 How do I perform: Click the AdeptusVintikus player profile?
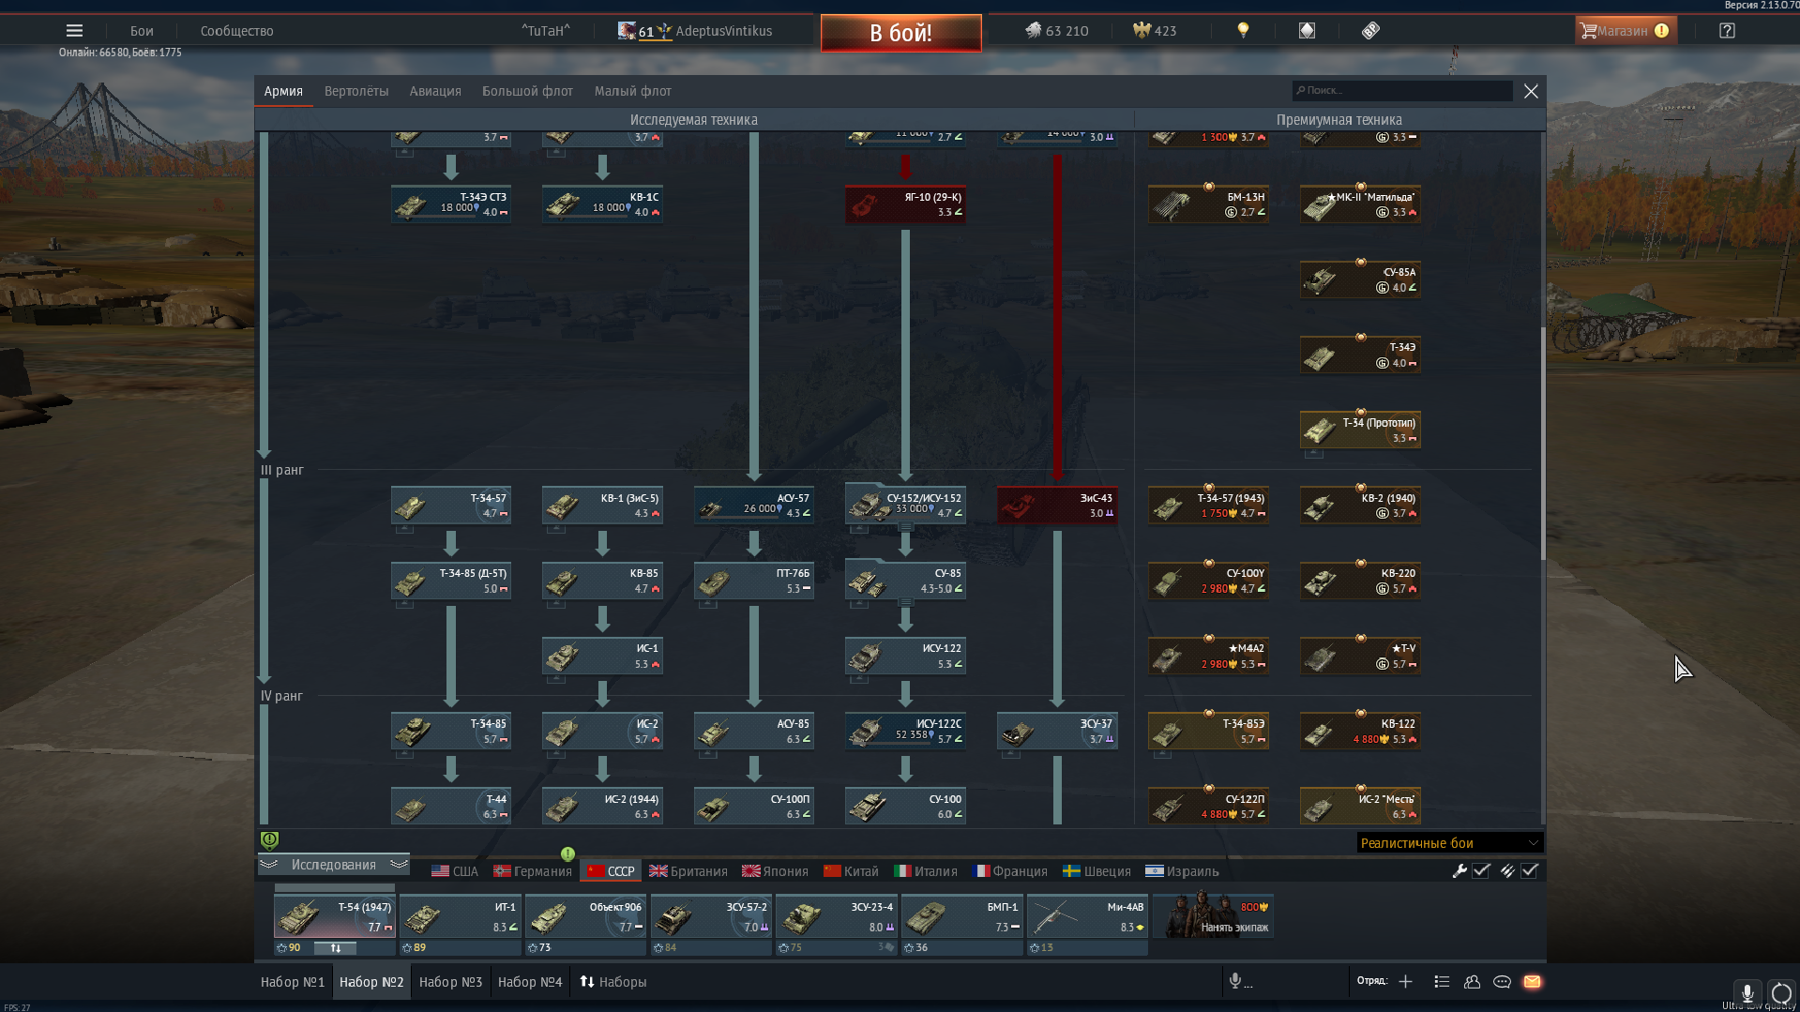723,31
